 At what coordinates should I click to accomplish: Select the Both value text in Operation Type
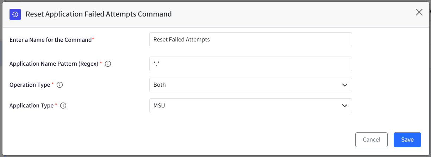tap(160, 85)
